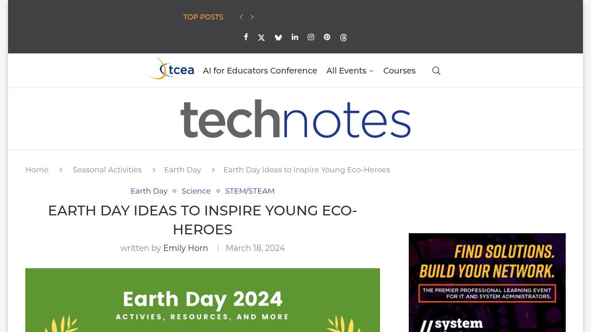
Task: Open the Science category tag
Action: point(196,191)
